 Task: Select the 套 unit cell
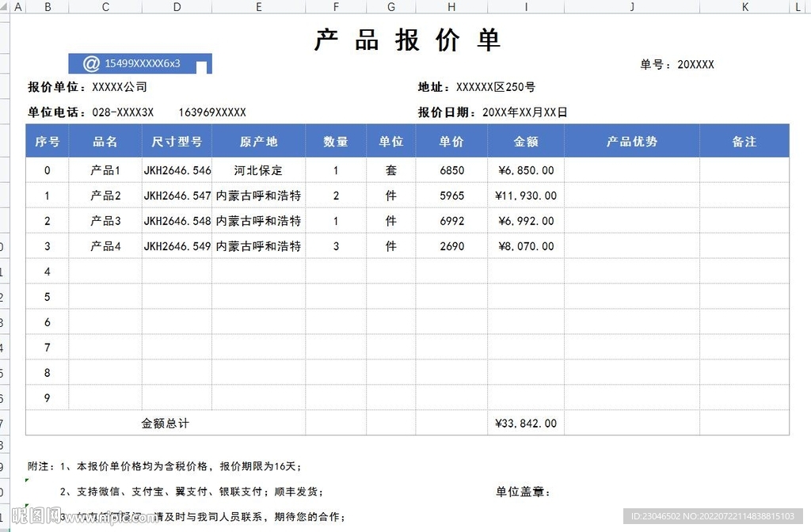[x=391, y=170]
